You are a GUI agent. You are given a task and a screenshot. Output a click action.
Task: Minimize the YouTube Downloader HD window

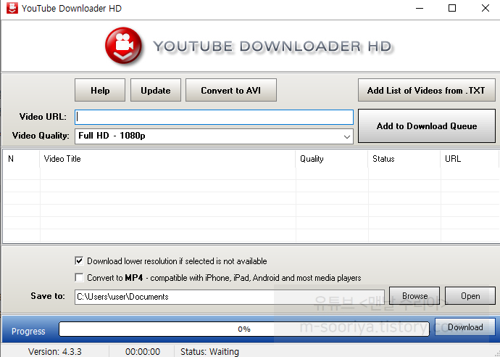420,8
